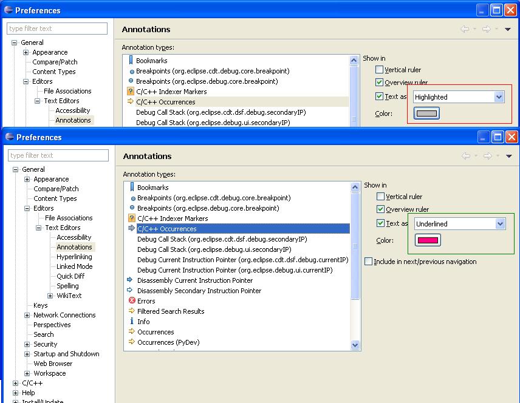Click scroll down arrow of lower annotation list
The height and width of the screenshot is (403, 520).
click(x=355, y=345)
